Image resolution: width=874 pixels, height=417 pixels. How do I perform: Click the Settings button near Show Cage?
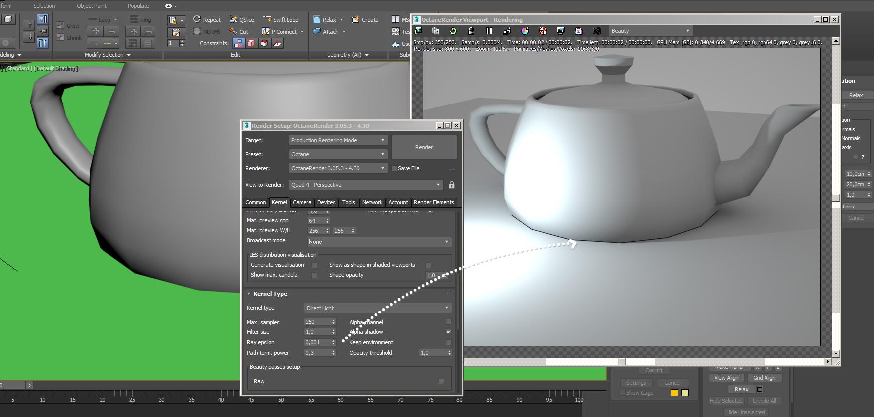coord(636,383)
